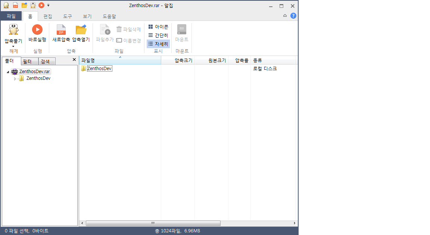Click the 압축열기 folder icon
This screenshot has width=430, height=235.
point(81,29)
